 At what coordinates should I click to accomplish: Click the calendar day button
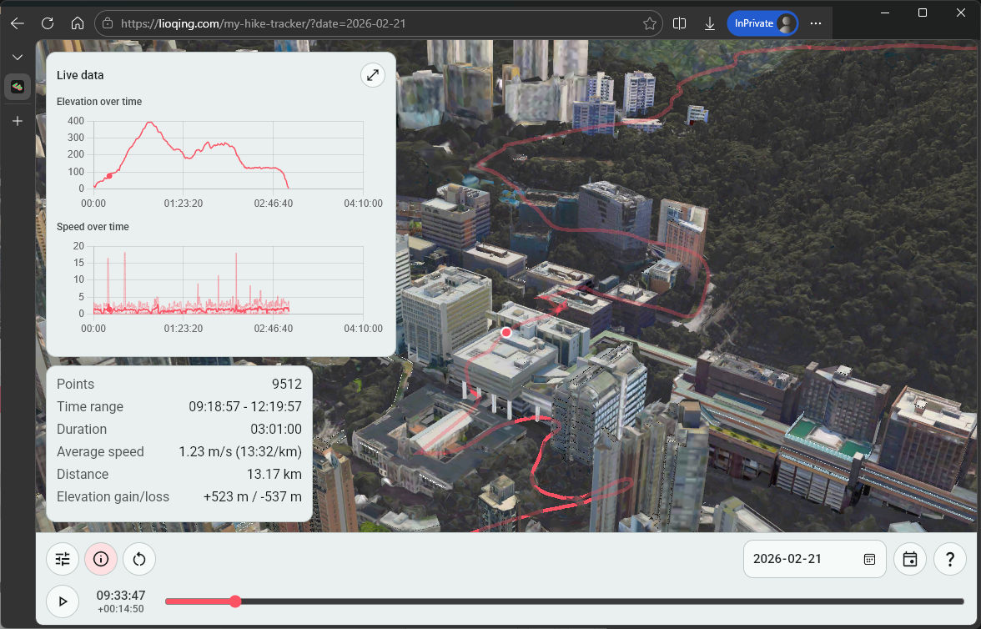(910, 559)
